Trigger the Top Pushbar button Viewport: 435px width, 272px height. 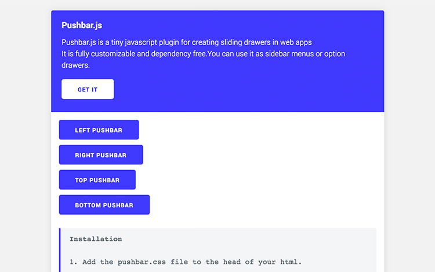[97, 180]
